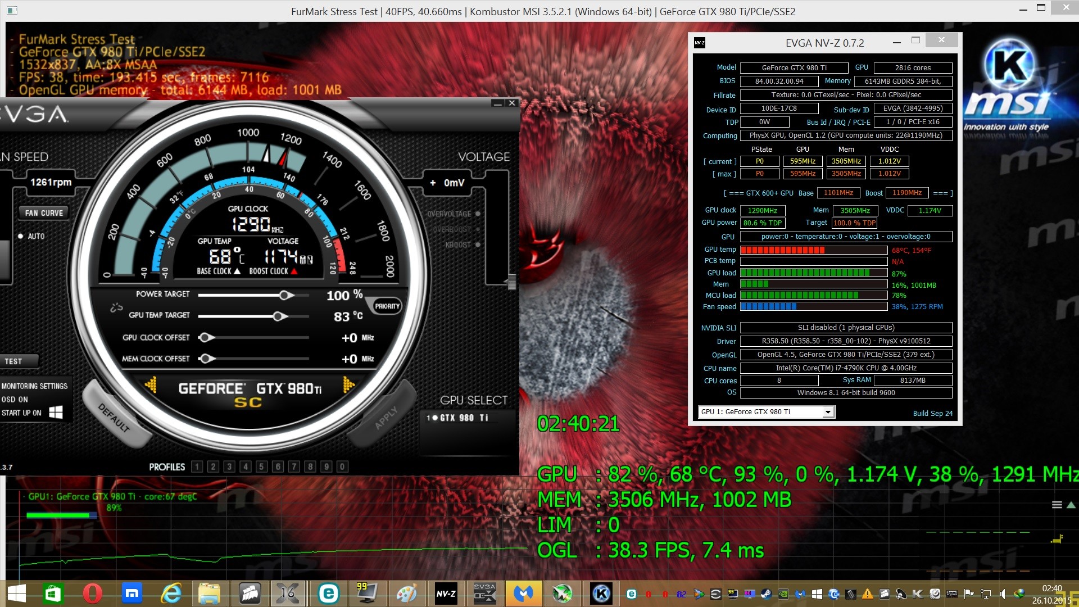The width and height of the screenshot is (1079, 607).
Task: Click plus sign next to 0mV voltage
Action: tap(433, 183)
